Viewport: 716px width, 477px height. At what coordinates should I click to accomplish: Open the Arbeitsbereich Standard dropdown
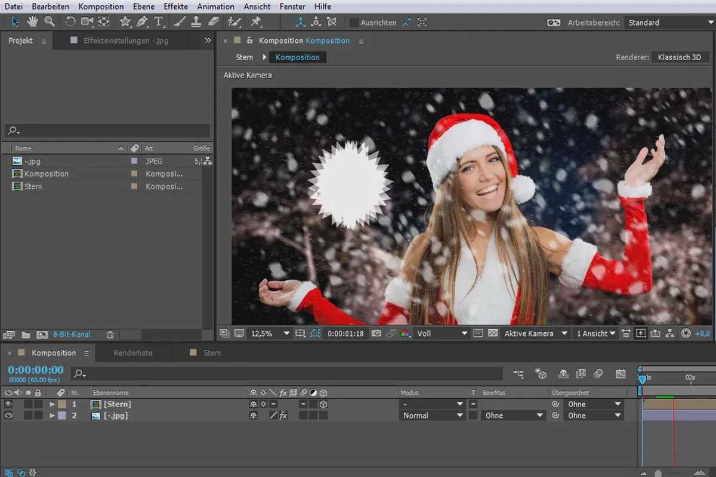pos(667,23)
